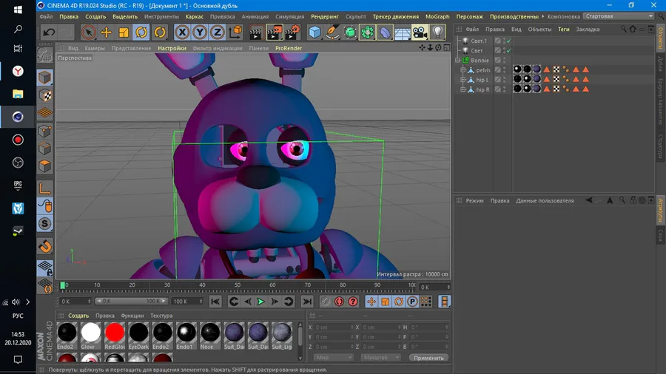Expand the hip L object
The height and width of the screenshot is (374, 666).
pos(463,80)
